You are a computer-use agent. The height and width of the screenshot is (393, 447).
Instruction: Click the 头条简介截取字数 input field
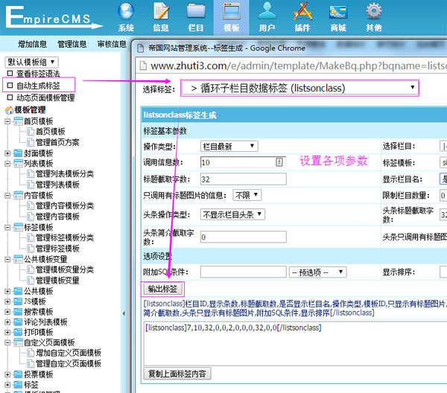tap(243, 237)
